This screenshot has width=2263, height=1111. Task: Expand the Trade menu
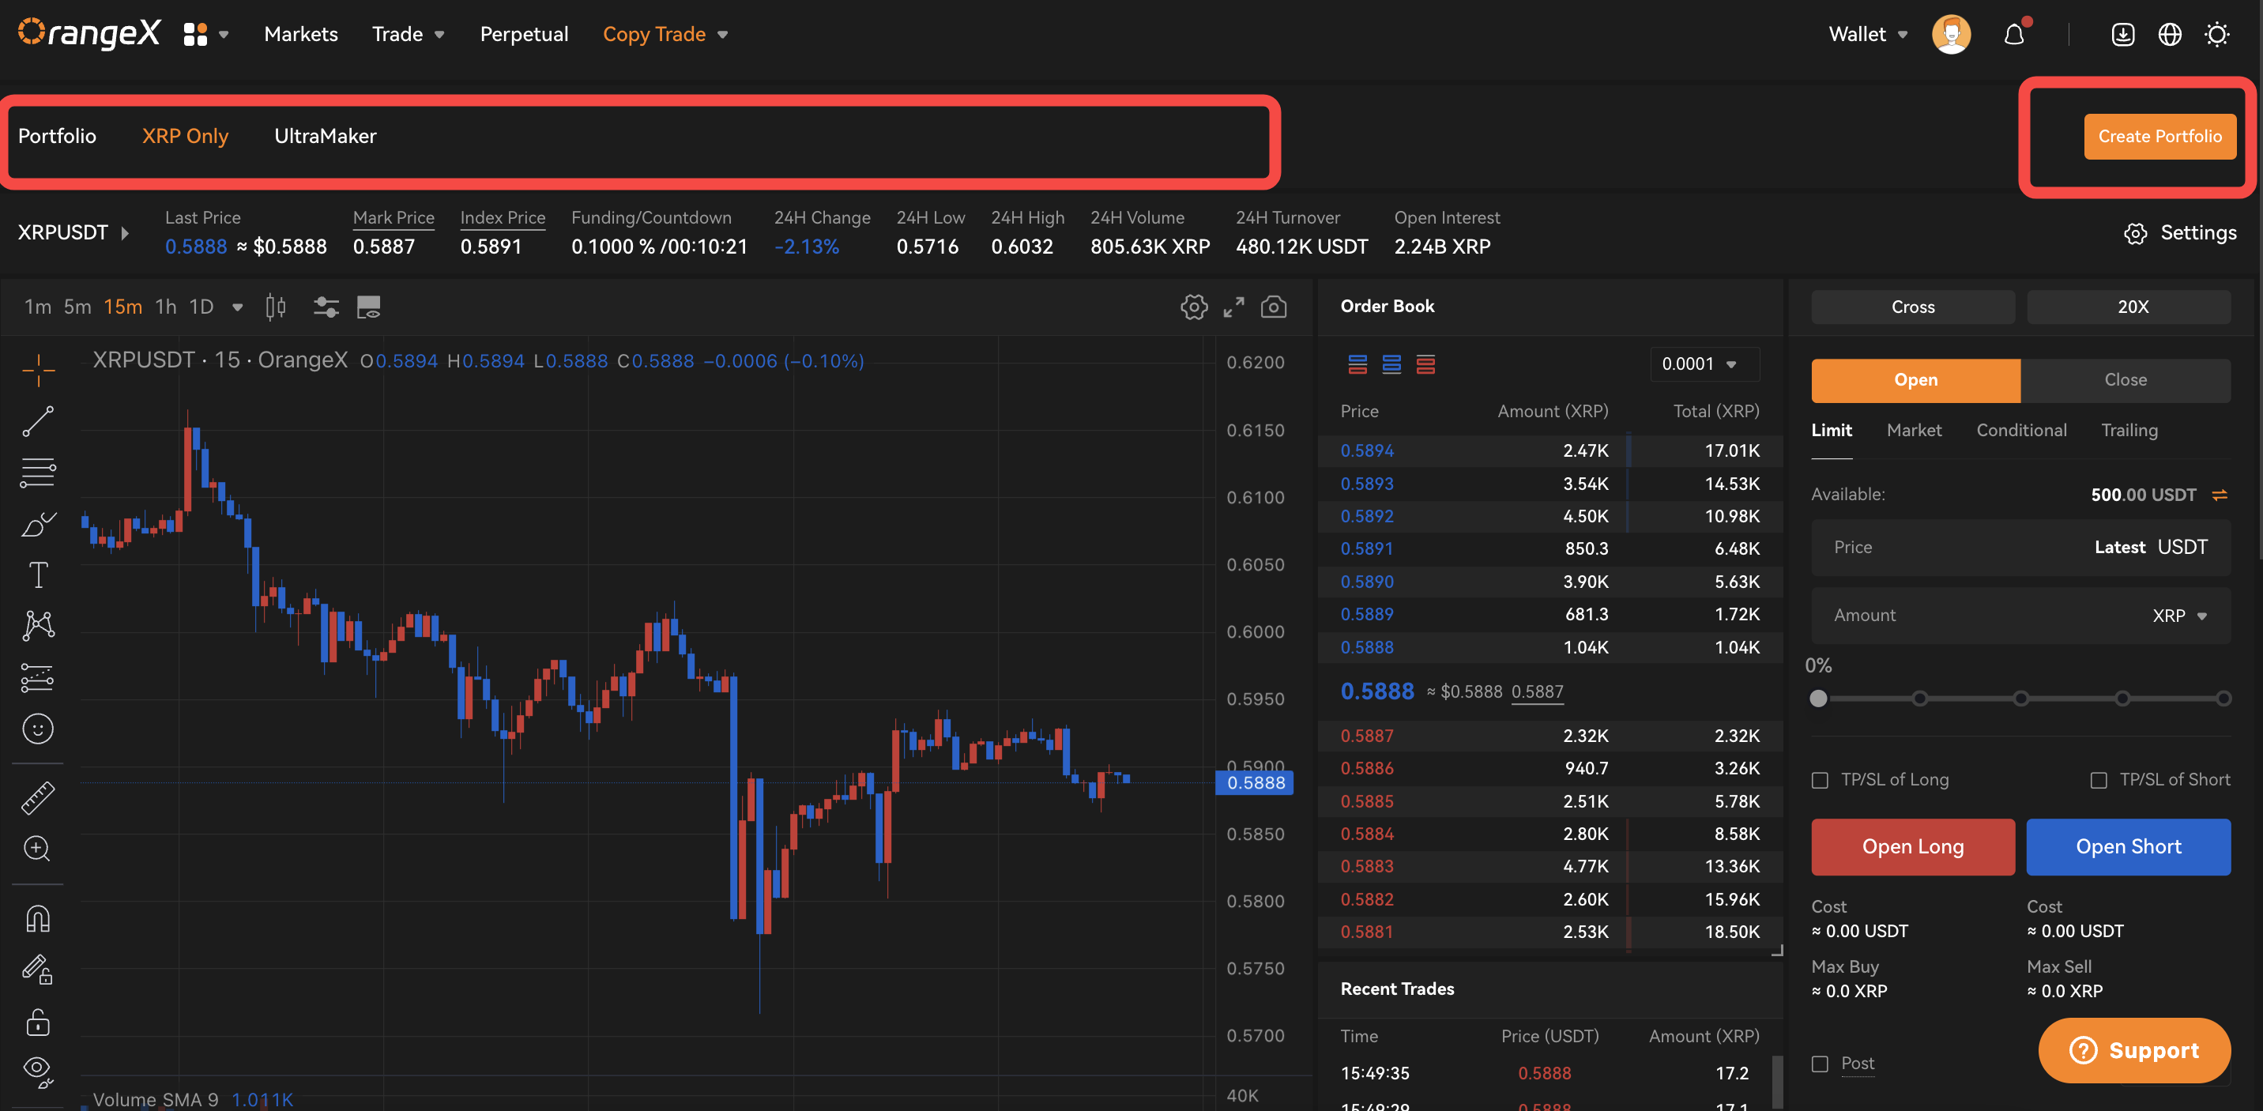click(409, 34)
